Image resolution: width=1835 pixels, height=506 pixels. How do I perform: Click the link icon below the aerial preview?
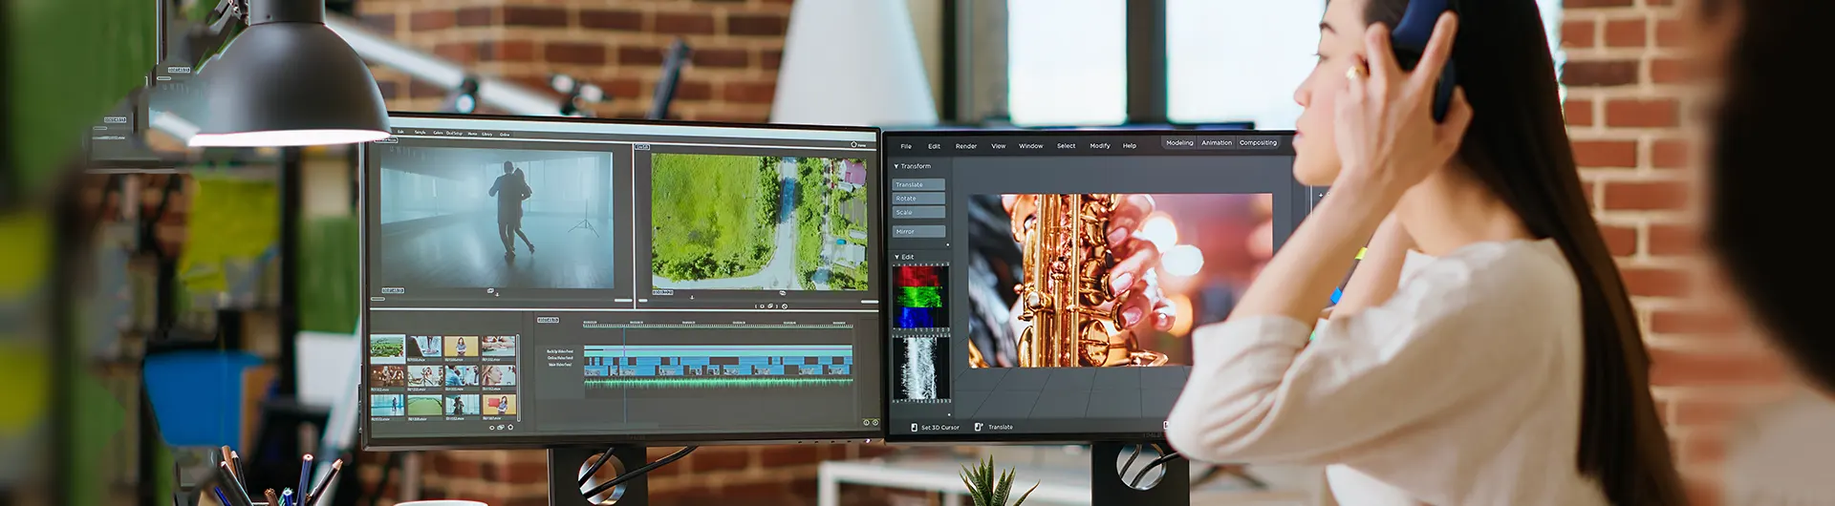click(x=782, y=293)
